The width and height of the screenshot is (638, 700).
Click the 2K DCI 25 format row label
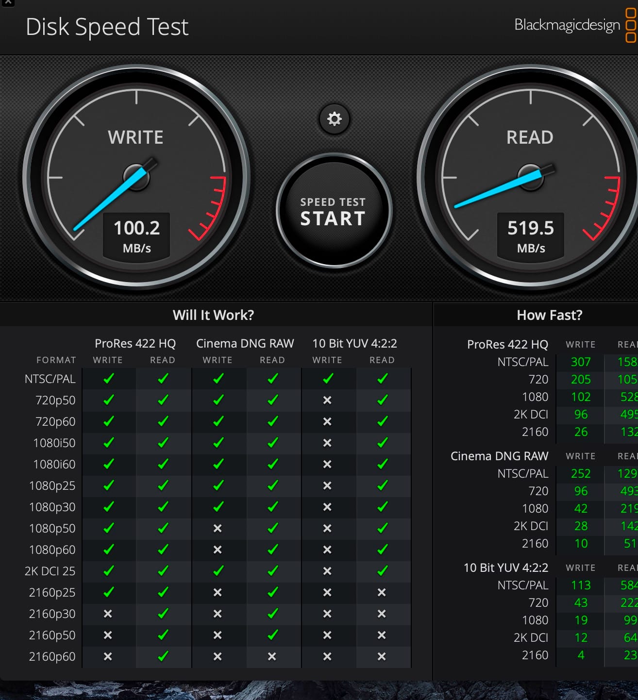coord(50,571)
